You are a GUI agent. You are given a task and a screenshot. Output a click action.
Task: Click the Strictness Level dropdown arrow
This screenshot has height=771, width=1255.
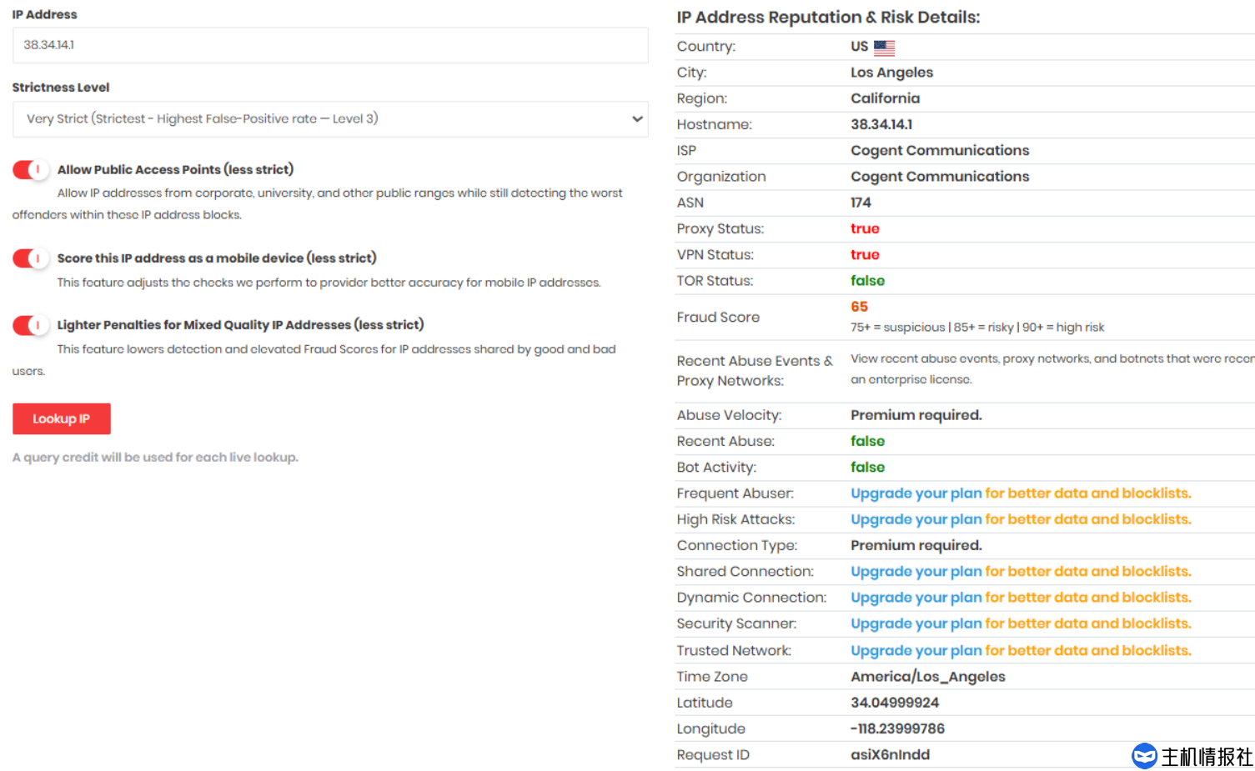click(x=637, y=119)
